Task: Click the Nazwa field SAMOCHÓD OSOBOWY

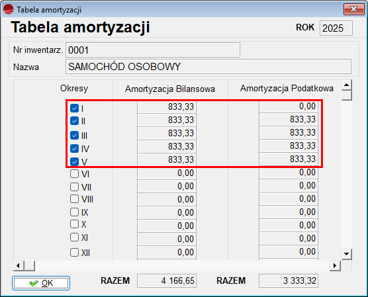Action: [208, 67]
